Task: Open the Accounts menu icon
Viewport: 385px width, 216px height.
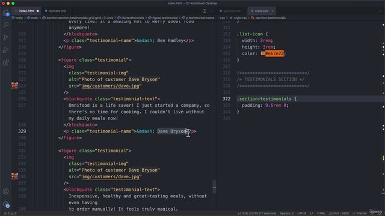Action: (6, 191)
